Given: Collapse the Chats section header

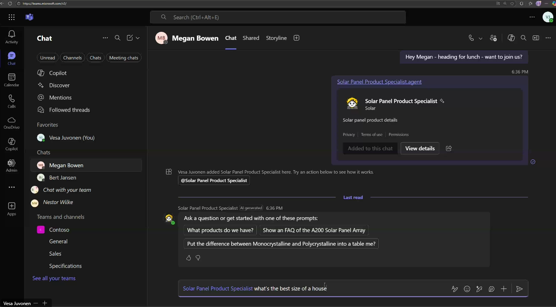Looking at the screenshot, I should (x=44, y=153).
